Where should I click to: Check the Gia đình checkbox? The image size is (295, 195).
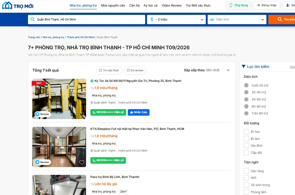click(x=246, y=145)
